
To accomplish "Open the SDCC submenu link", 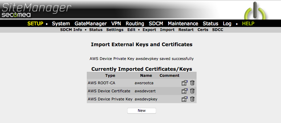I will (x=218, y=30).
